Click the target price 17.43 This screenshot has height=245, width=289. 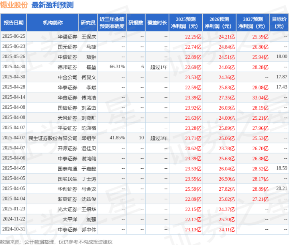(x=282, y=87)
